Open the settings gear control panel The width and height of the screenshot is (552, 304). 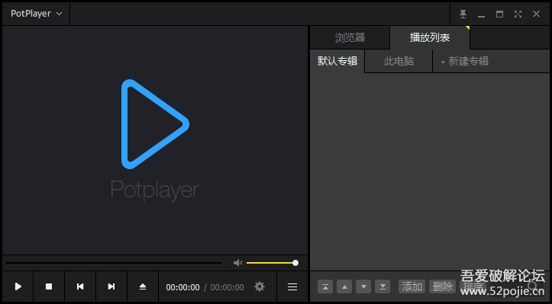(260, 286)
